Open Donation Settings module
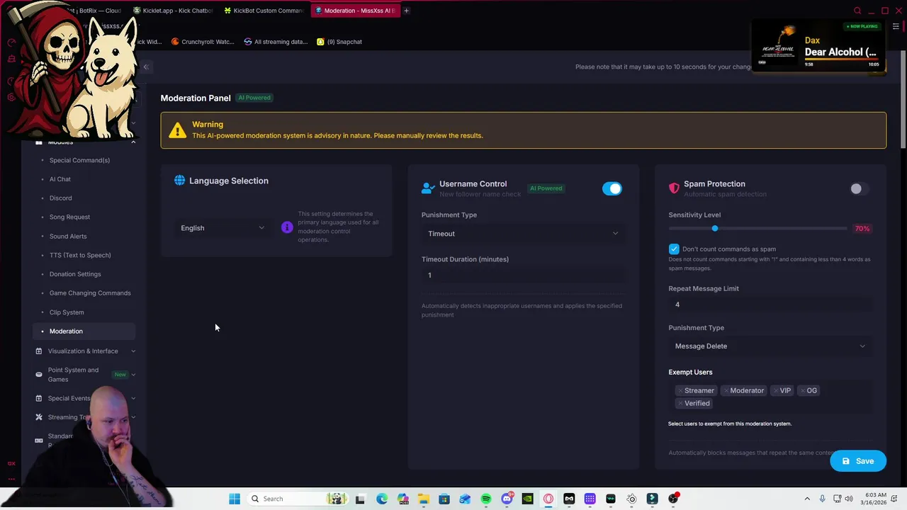The width and height of the screenshot is (907, 510). point(75,274)
